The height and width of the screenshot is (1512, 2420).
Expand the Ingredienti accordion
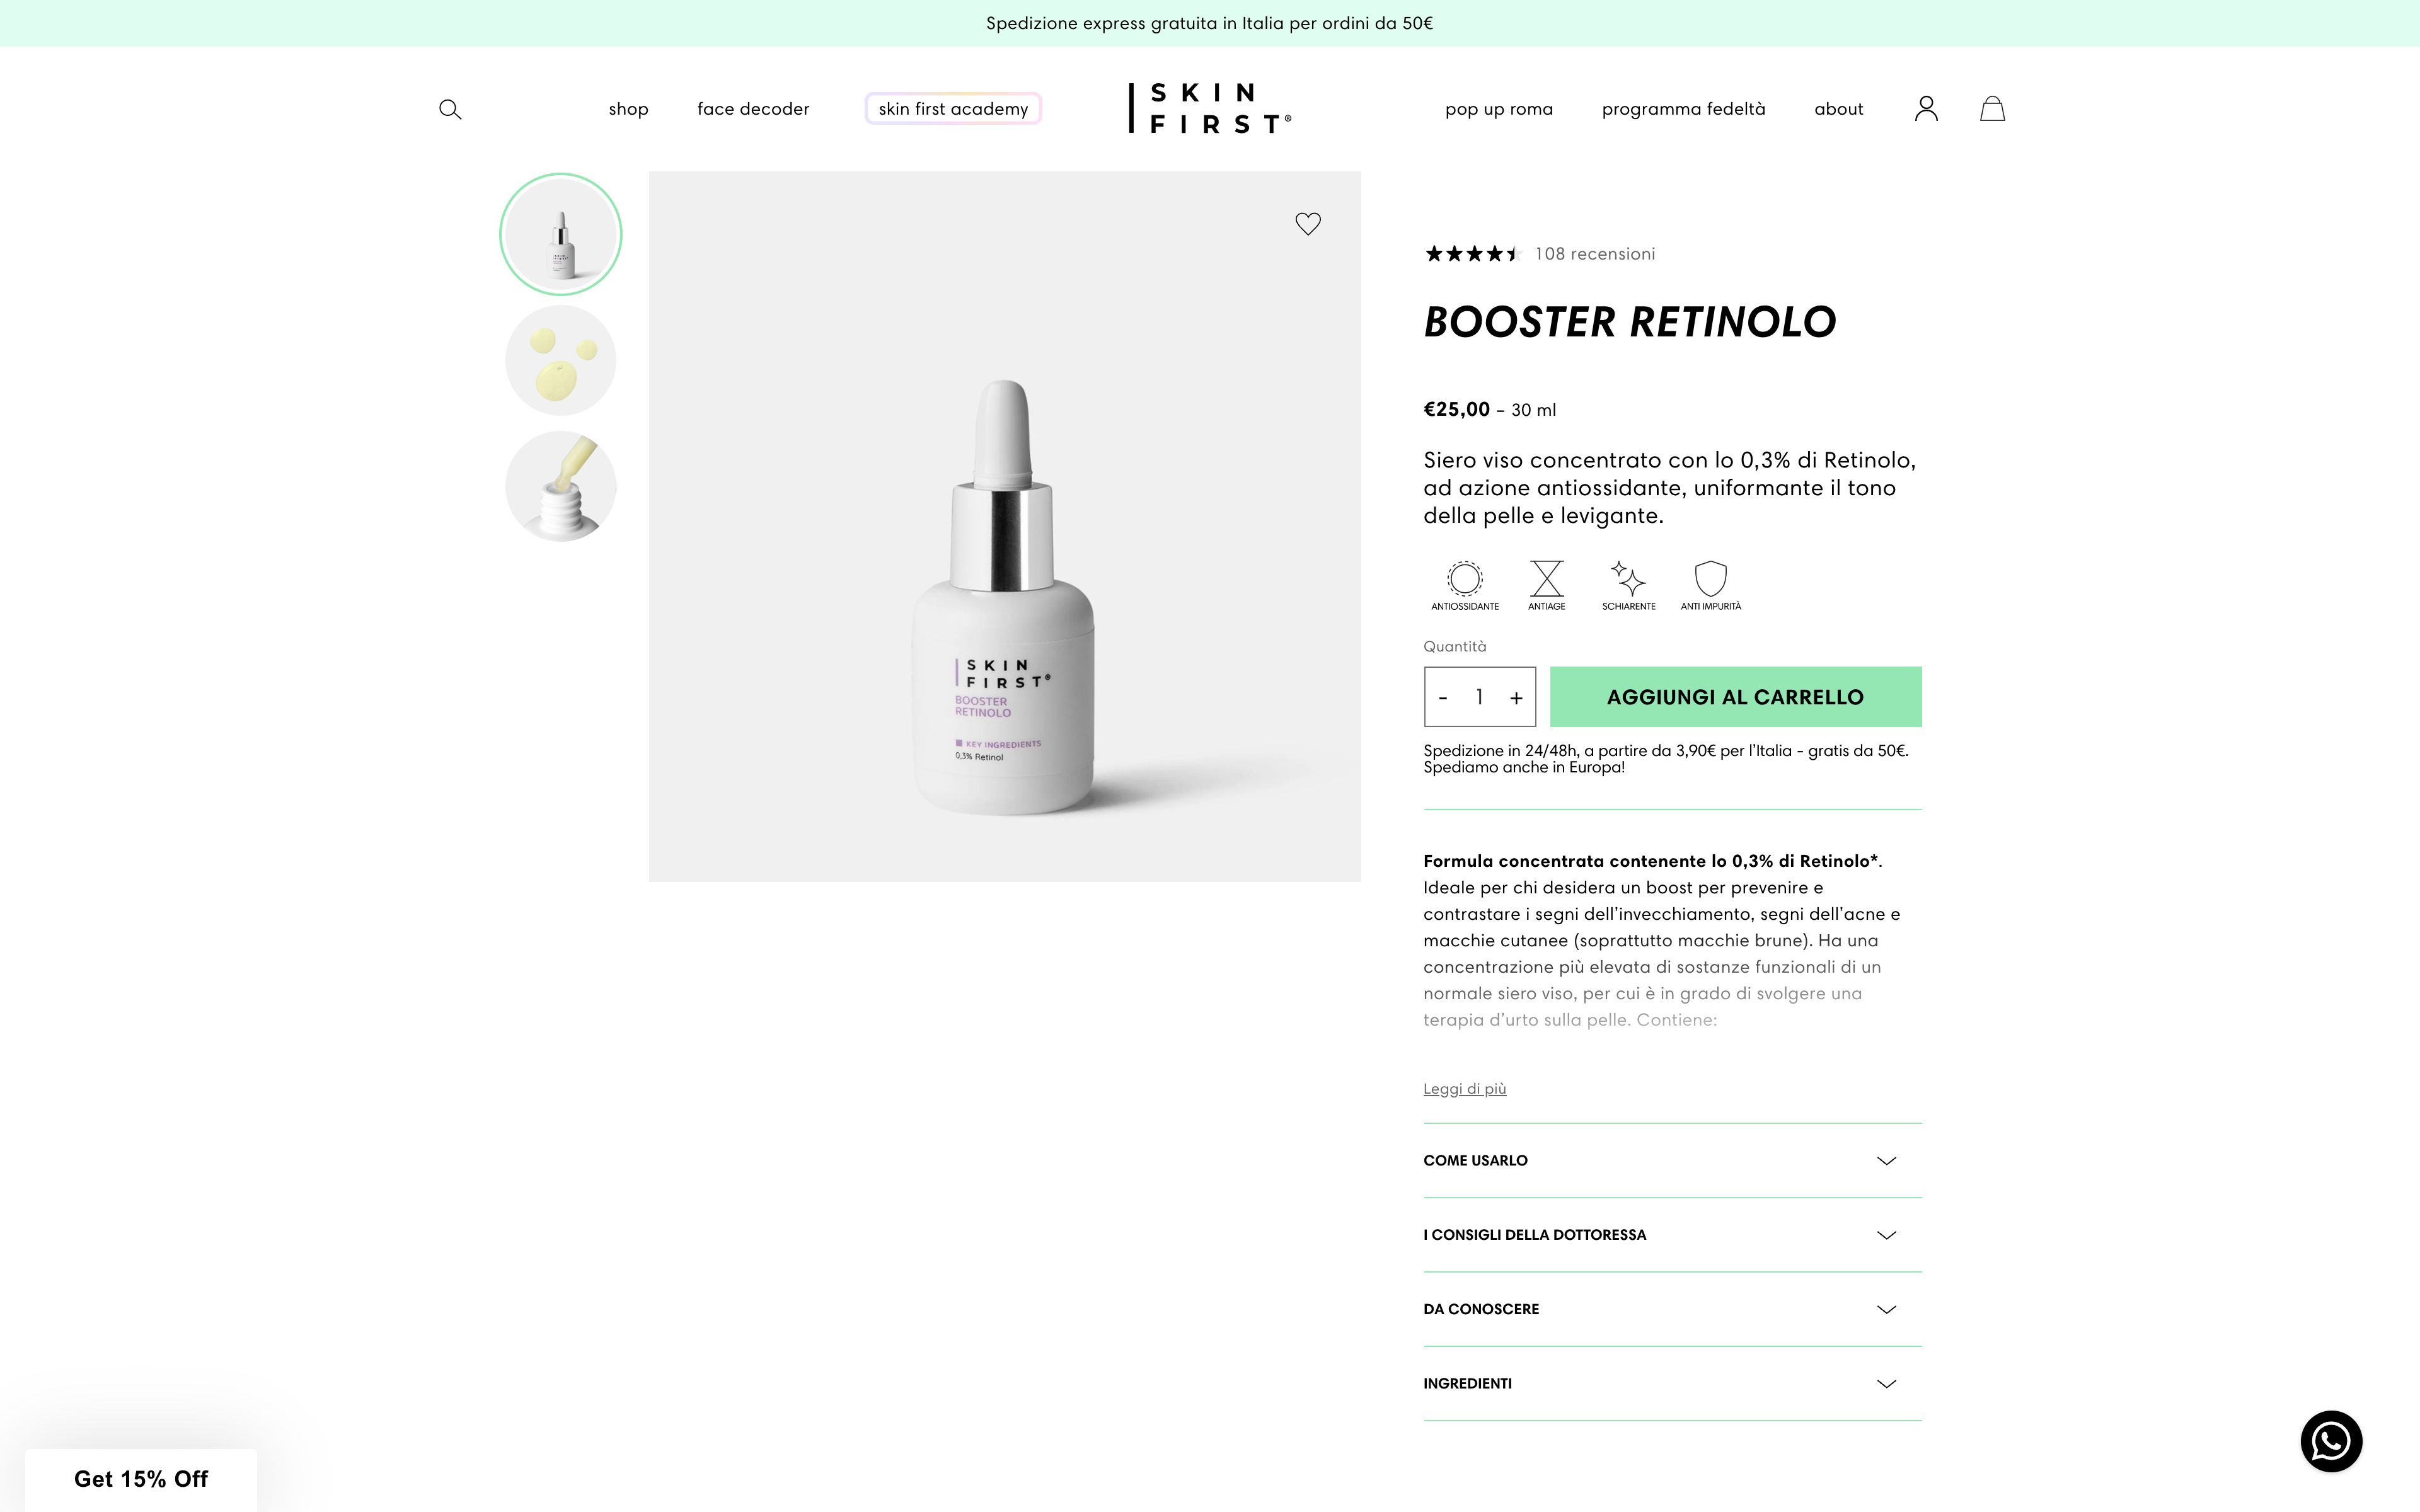tap(1672, 1384)
